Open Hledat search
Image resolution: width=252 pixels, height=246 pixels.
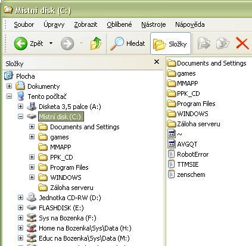pyautogui.click(x=127, y=43)
